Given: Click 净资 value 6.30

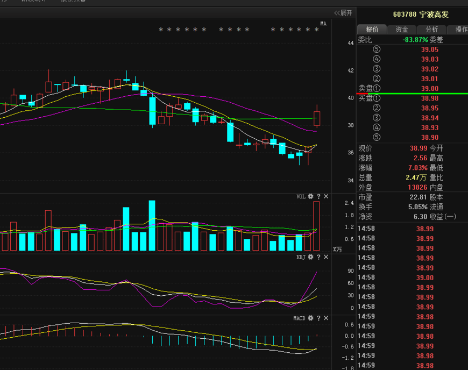Looking at the screenshot, I should click(420, 217).
